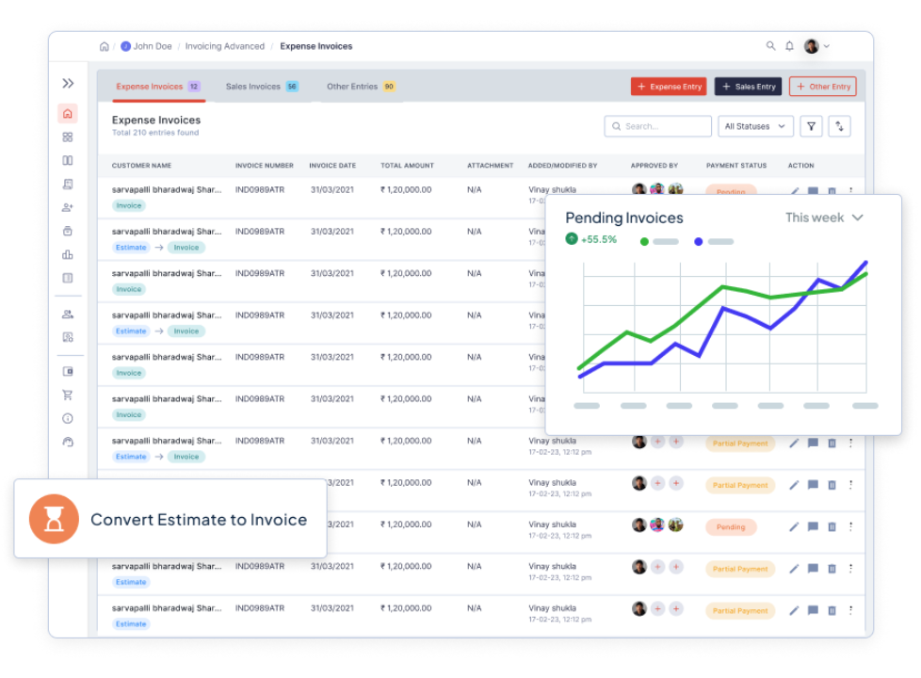This screenshot has width=921, height=678.
Task: Open the home icon in sidebar
Action: pos(67,114)
